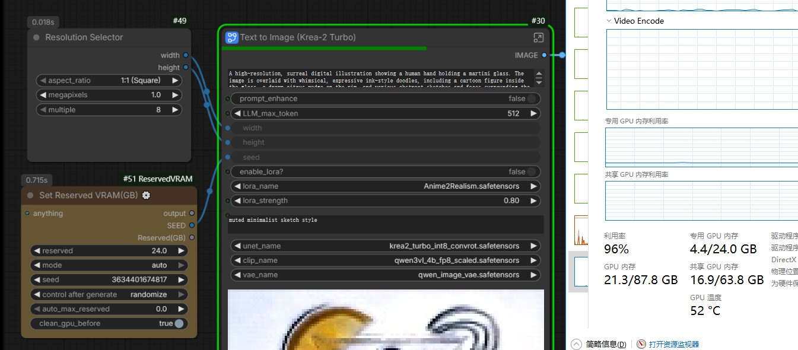Next lora_name option with right arrow

533,186
